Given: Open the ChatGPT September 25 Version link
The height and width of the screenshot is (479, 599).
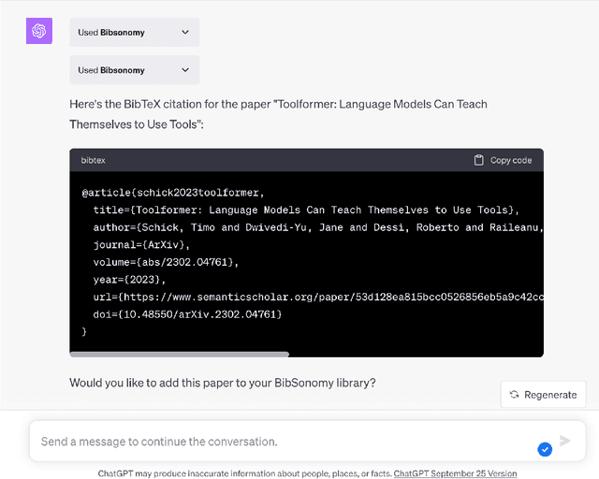Looking at the screenshot, I should [455, 473].
